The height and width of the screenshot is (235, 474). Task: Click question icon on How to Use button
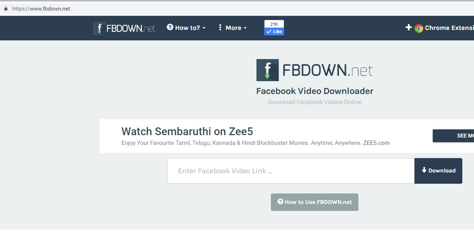pos(280,202)
